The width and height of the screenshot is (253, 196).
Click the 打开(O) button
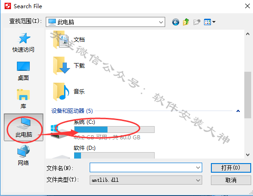click(x=231, y=168)
